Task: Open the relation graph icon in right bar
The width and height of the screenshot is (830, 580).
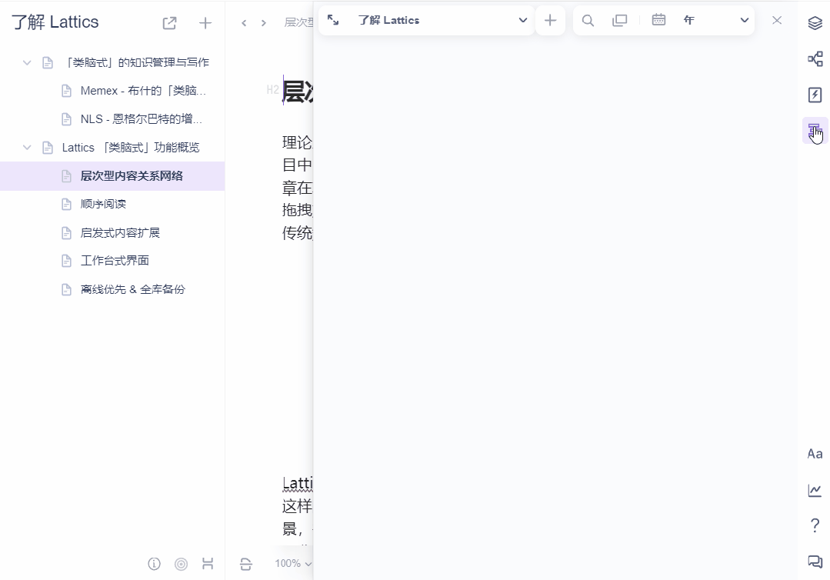Action: (815, 58)
